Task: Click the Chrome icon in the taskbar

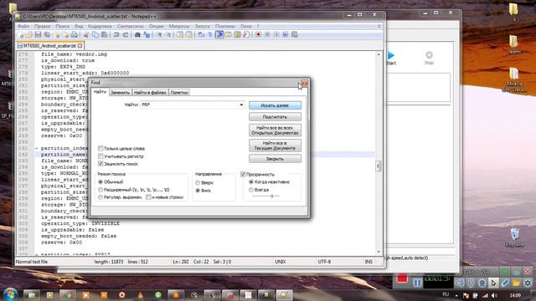Action: [68, 295]
